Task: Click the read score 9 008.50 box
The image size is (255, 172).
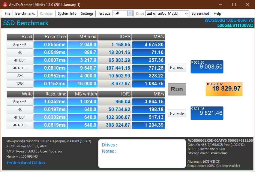Action: pos(207,67)
